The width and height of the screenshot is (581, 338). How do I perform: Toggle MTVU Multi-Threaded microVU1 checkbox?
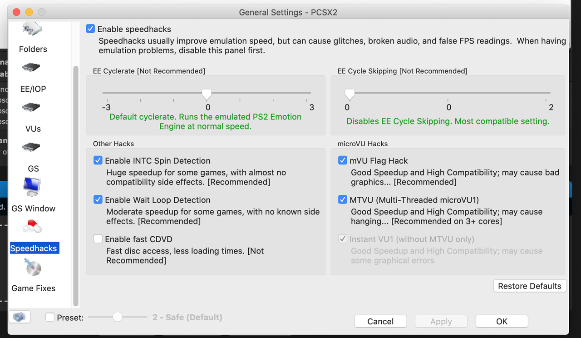343,199
